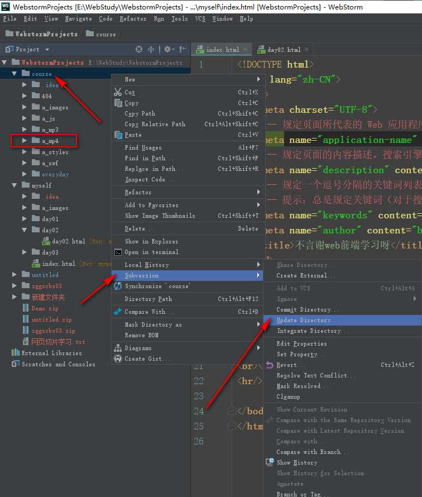Choose Find in Path entry
Screen dimensions: 422x497
188,158
